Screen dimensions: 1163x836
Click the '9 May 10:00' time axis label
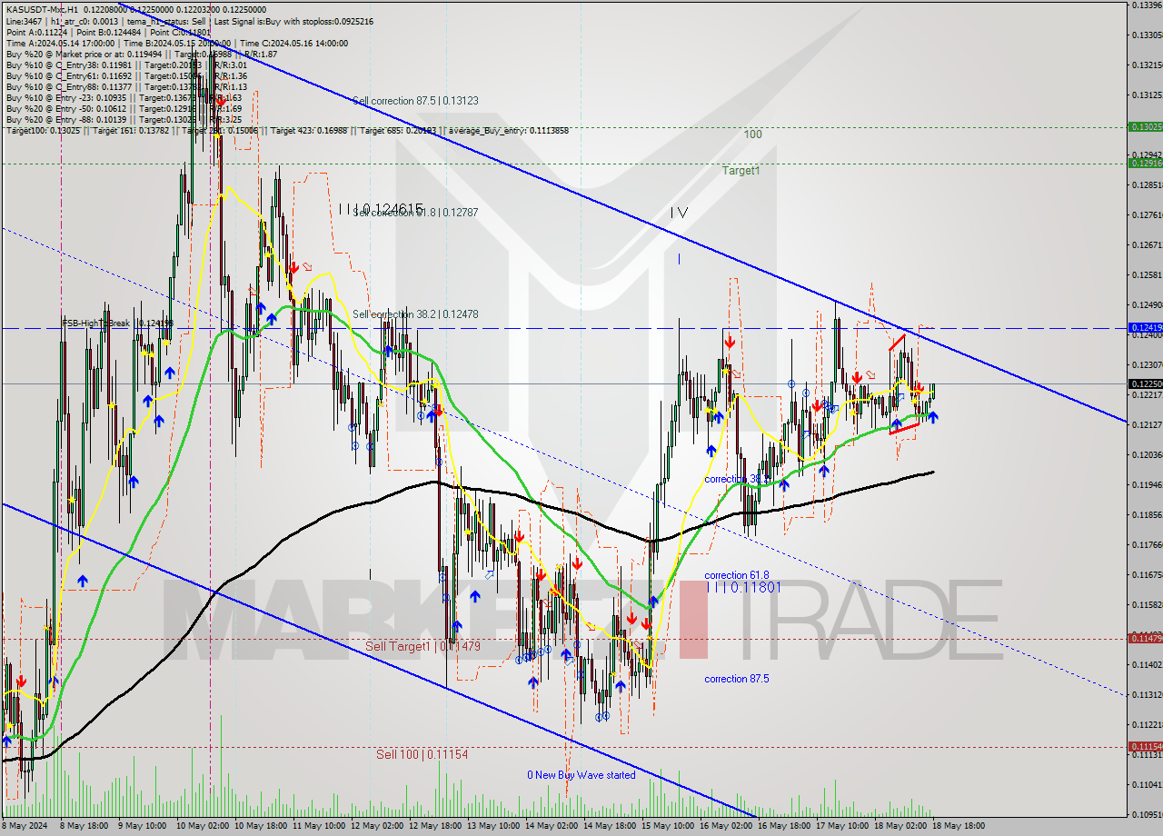click(144, 826)
